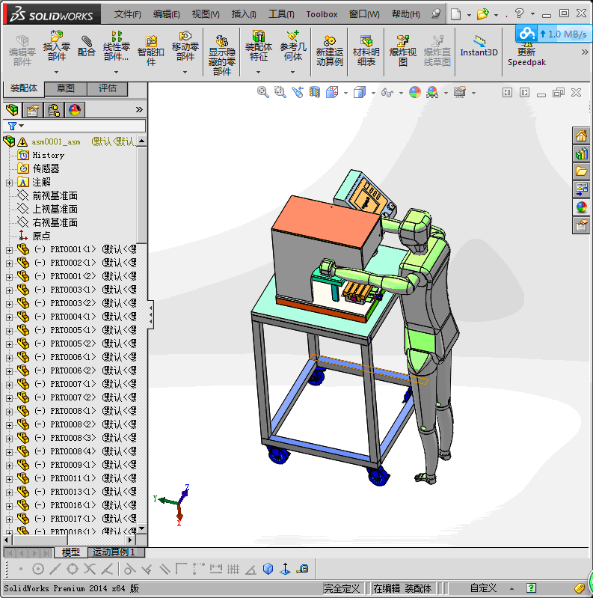The width and height of the screenshot is (593, 598).
Task: Open File Explorer folder icon in task pane
Action: point(581,171)
